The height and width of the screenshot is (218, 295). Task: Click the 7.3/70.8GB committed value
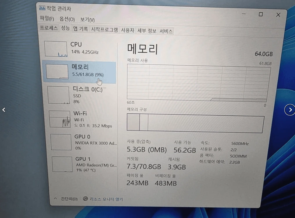coord(144,167)
